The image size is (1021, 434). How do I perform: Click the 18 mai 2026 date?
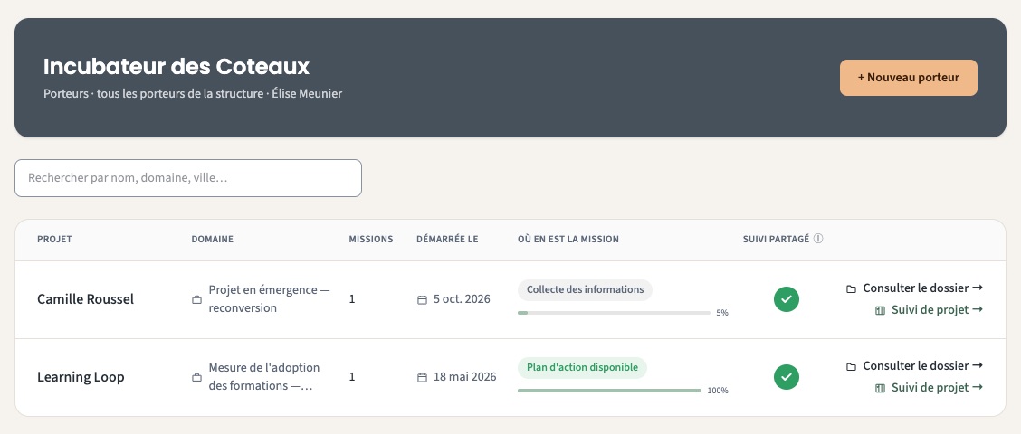[x=465, y=377]
